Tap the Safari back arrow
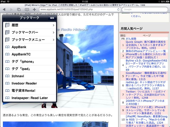 [x=4, y=10]
